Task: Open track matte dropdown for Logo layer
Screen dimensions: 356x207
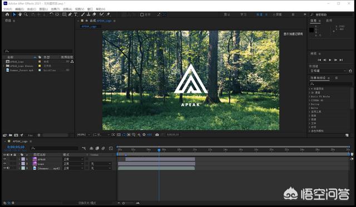Action: click(101, 164)
